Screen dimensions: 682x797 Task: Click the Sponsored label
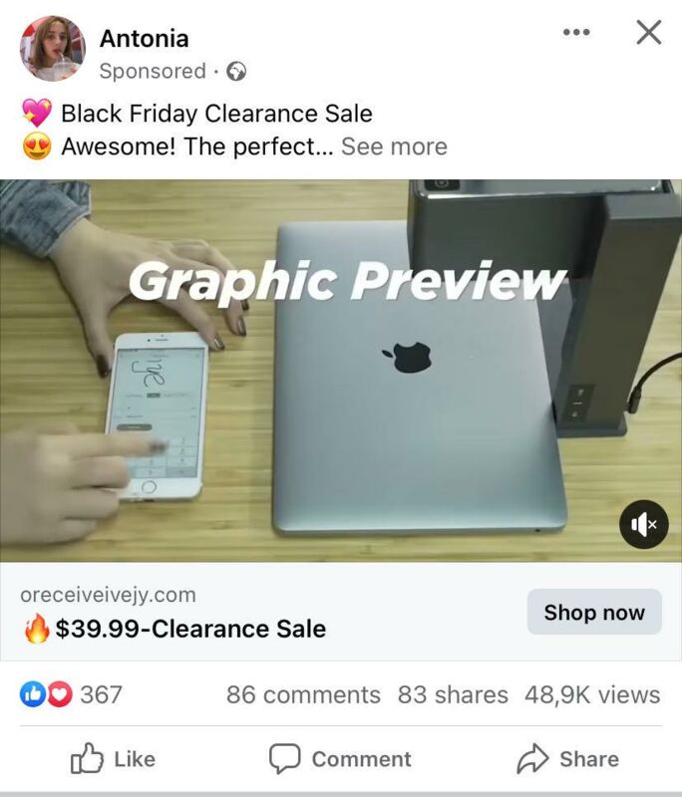tap(153, 71)
